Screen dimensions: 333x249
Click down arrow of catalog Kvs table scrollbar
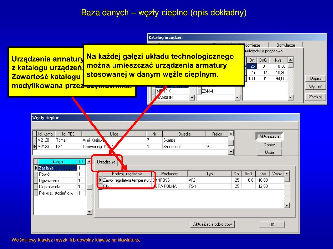290,97
